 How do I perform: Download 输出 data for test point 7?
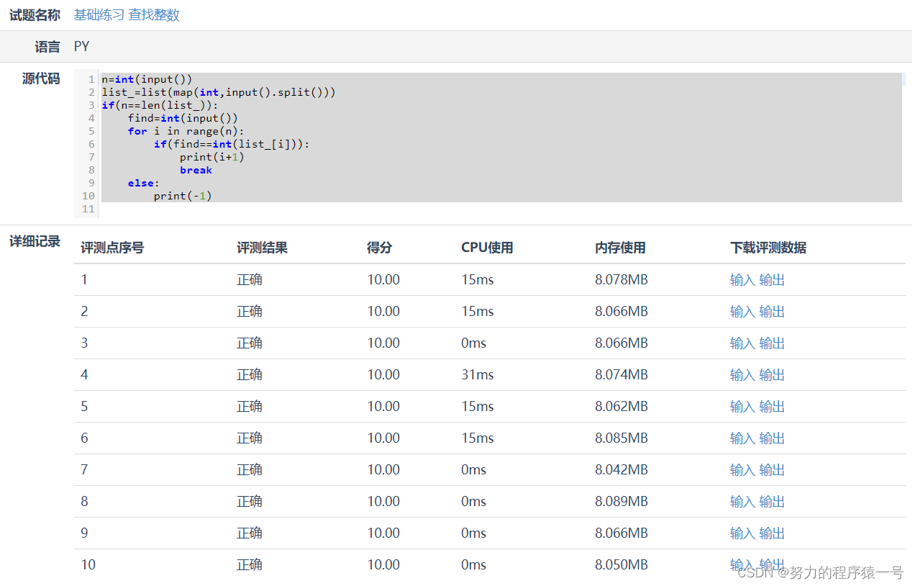772,470
